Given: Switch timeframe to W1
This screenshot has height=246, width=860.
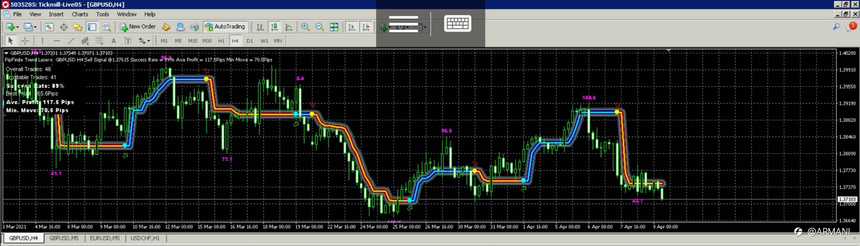Looking at the screenshot, I should click(264, 41).
